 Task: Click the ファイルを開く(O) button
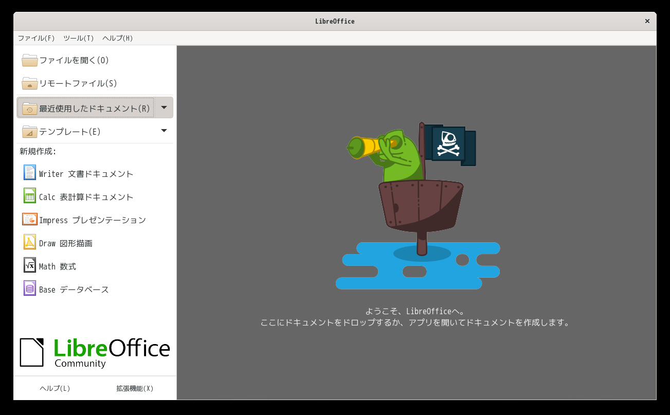coord(95,60)
